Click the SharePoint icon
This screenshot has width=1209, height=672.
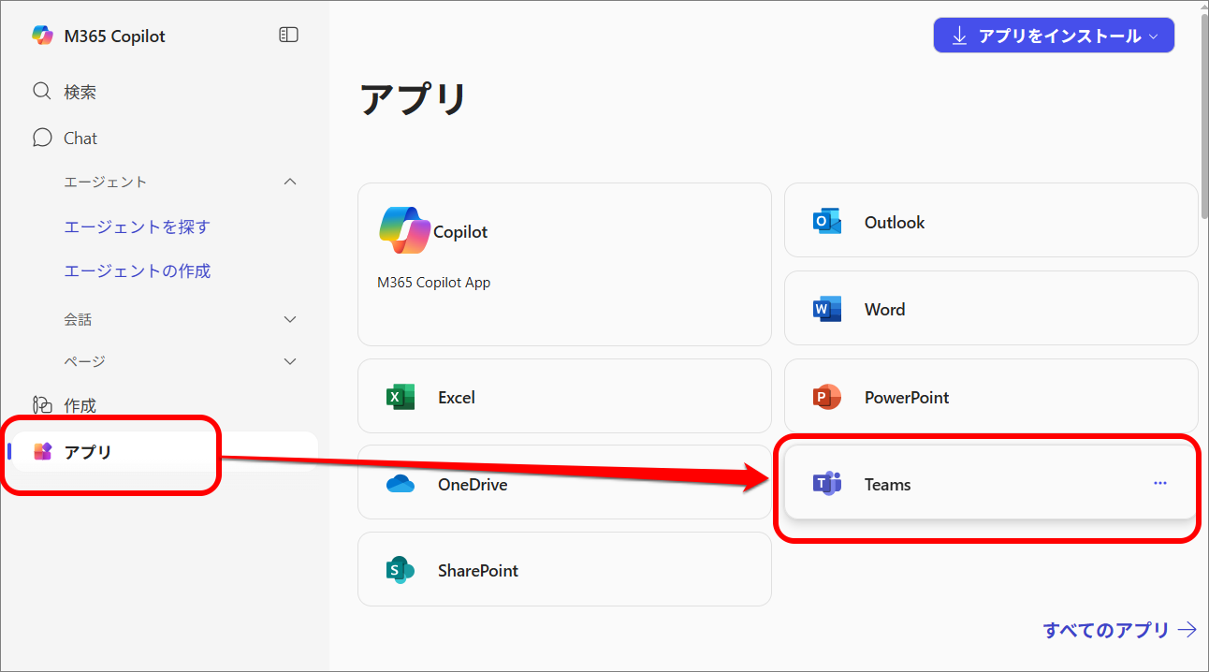[x=401, y=570]
